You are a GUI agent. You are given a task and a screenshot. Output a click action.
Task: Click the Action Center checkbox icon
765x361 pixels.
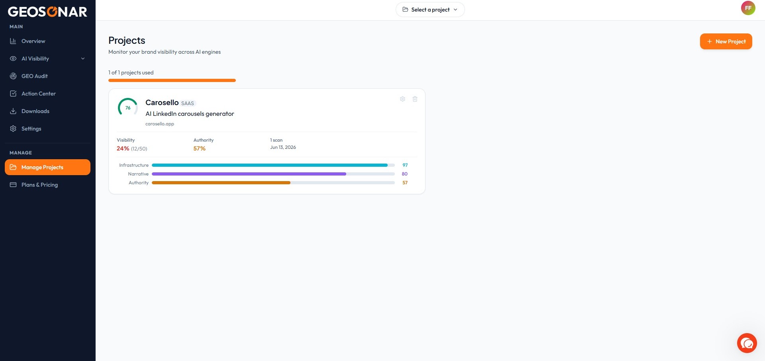(13, 94)
